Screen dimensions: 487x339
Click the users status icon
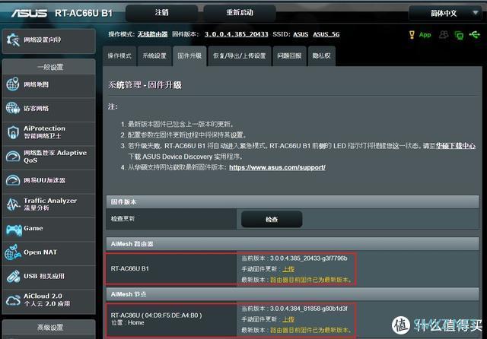click(x=444, y=34)
